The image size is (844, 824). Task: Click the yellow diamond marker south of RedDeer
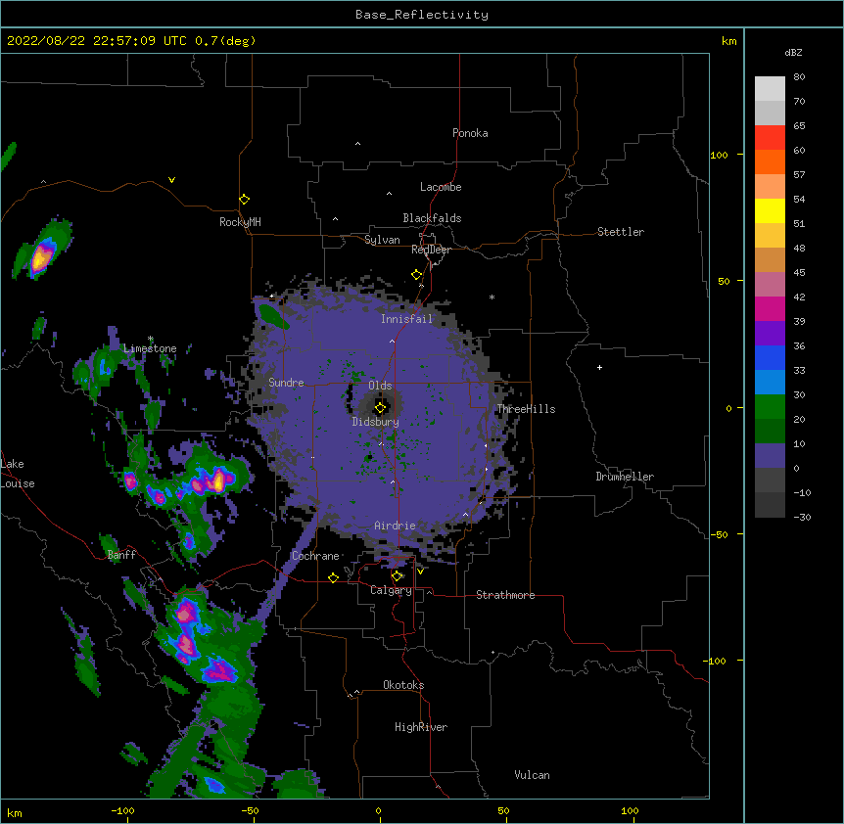pyautogui.click(x=417, y=275)
